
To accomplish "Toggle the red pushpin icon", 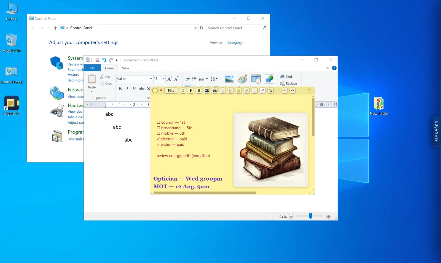I will coord(263,91).
